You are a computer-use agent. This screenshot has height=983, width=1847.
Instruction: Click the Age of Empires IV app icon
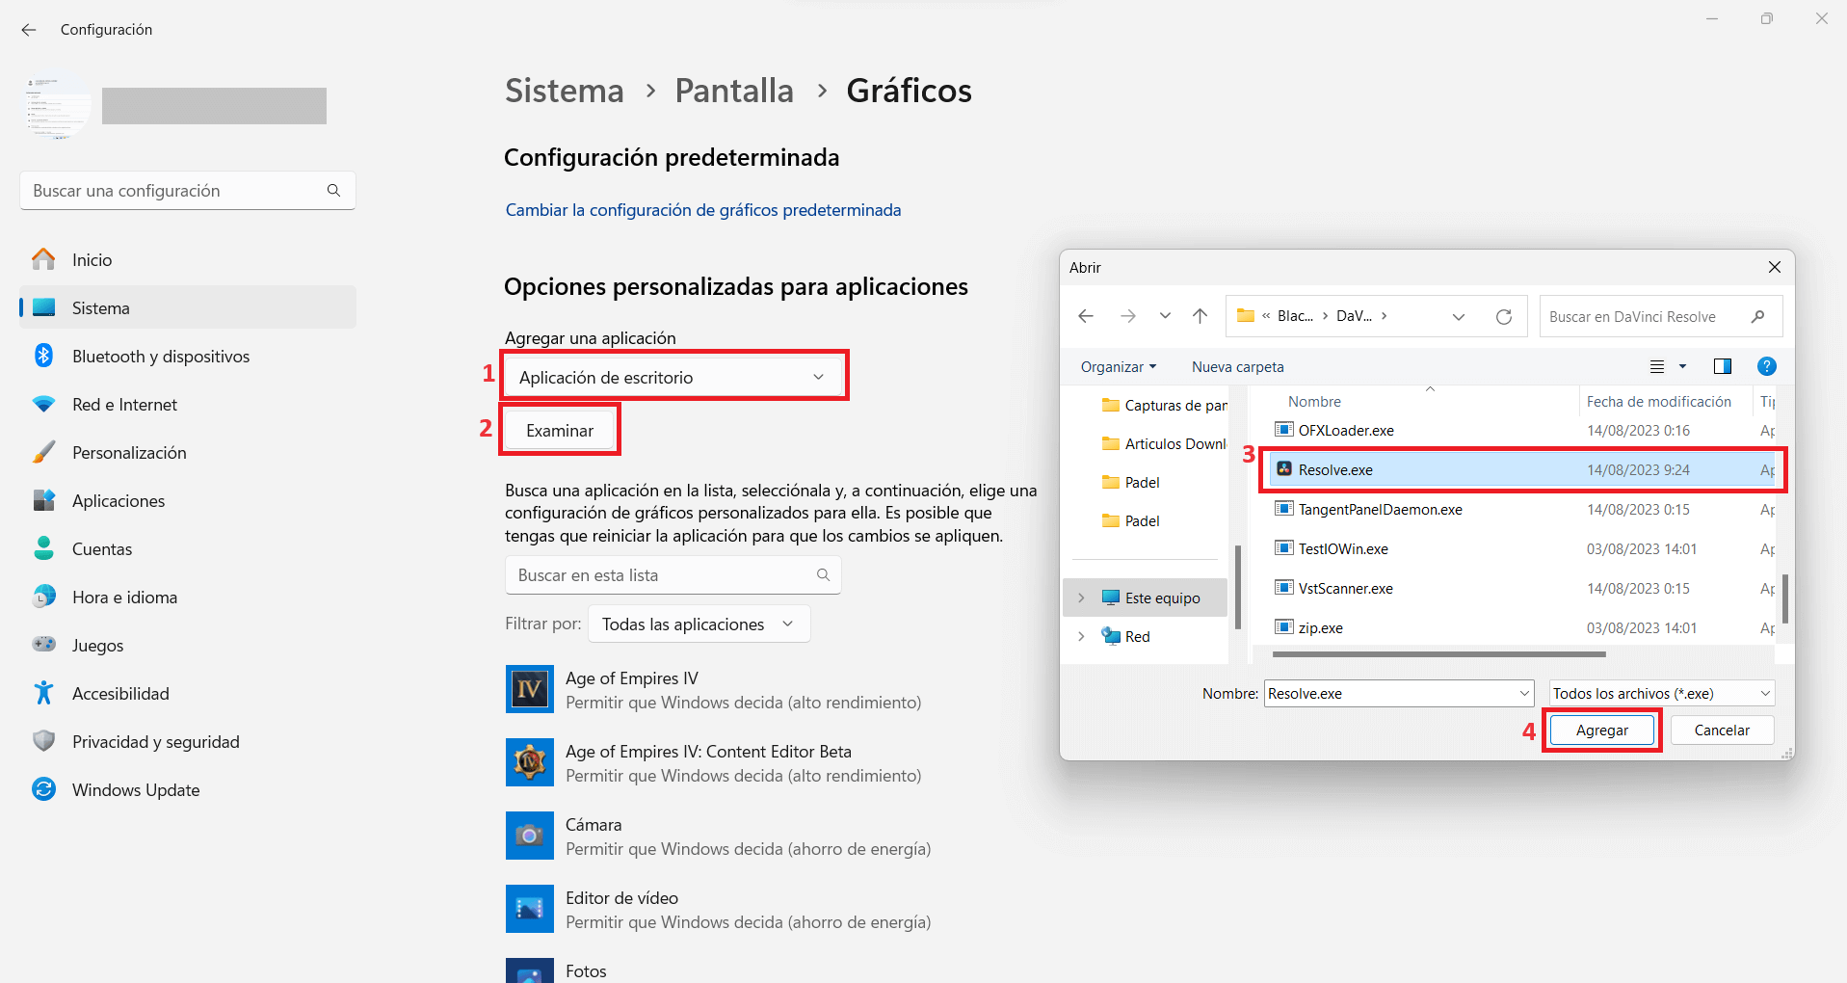tap(529, 689)
